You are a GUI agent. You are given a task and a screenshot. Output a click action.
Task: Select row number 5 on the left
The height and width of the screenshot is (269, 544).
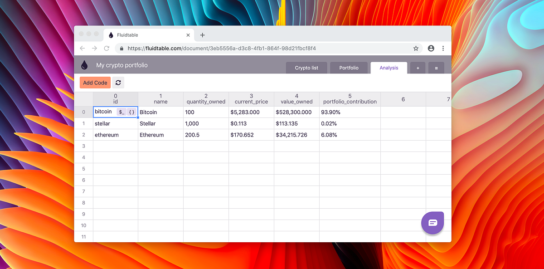coord(83,169)
